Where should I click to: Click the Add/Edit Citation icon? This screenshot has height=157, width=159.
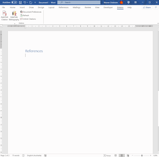(x=5, y=15)
